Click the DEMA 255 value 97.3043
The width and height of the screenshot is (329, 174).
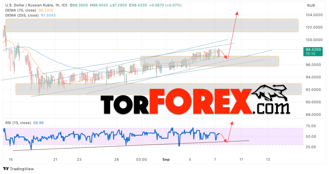pos(48,15)
